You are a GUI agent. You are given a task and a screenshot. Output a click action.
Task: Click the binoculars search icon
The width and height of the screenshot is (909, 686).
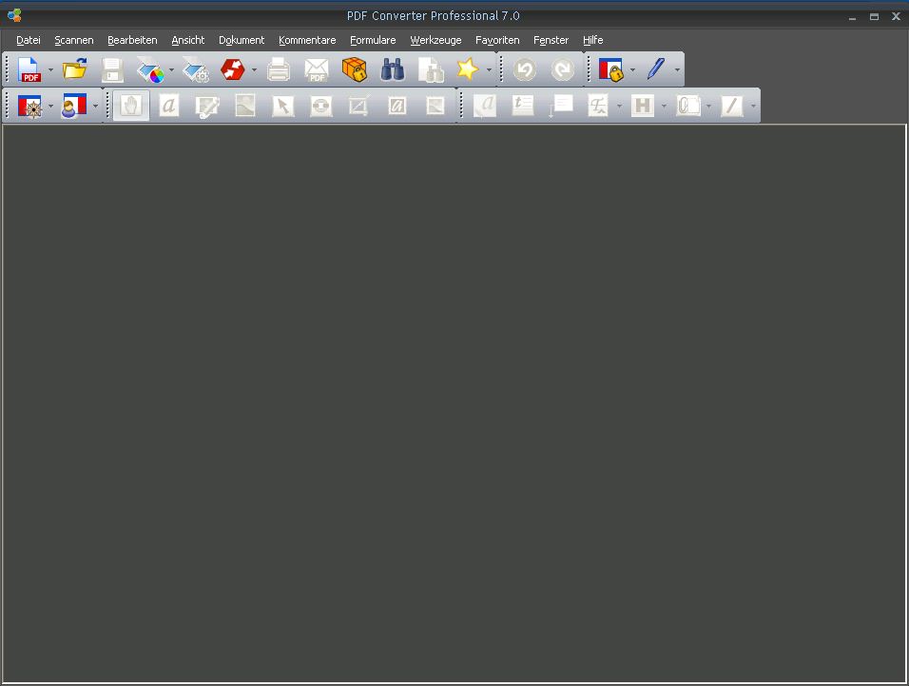[393, 69]
